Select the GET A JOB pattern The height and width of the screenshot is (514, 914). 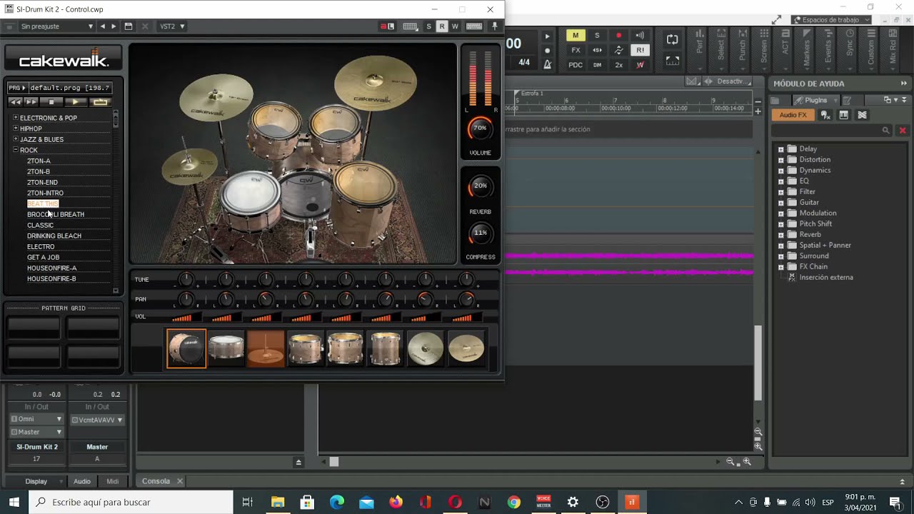click(x=43, y=257)
